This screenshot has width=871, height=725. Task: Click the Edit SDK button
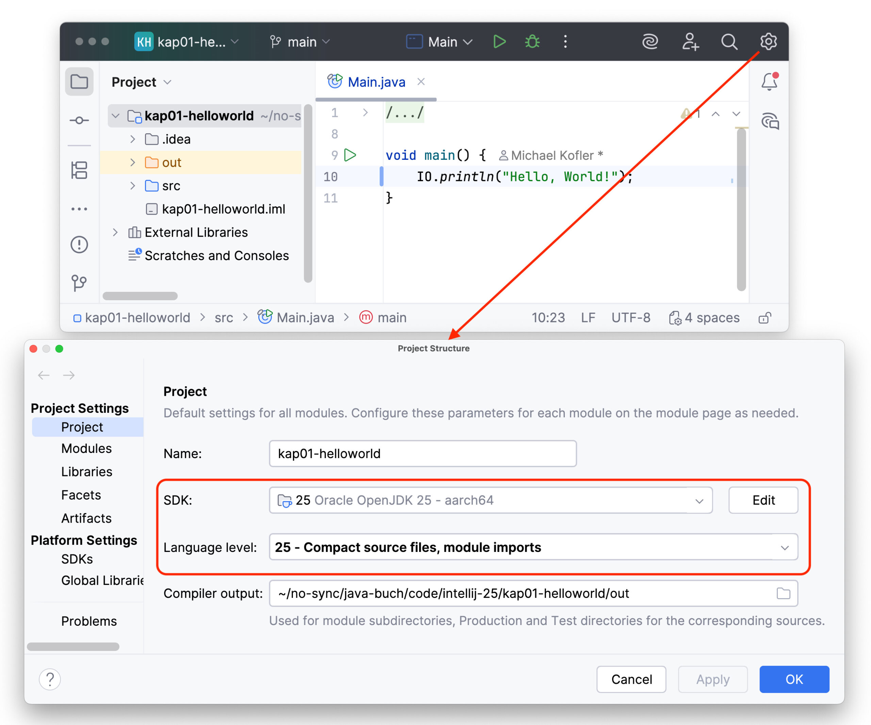click(763, 500)
